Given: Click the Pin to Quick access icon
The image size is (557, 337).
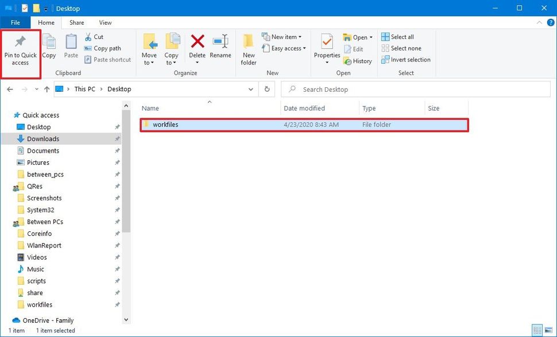Looking at the screenshot, I should [20, 49].
